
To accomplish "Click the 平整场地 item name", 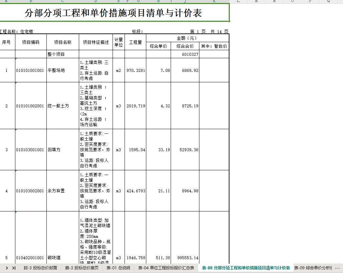I will coord(63,70).
